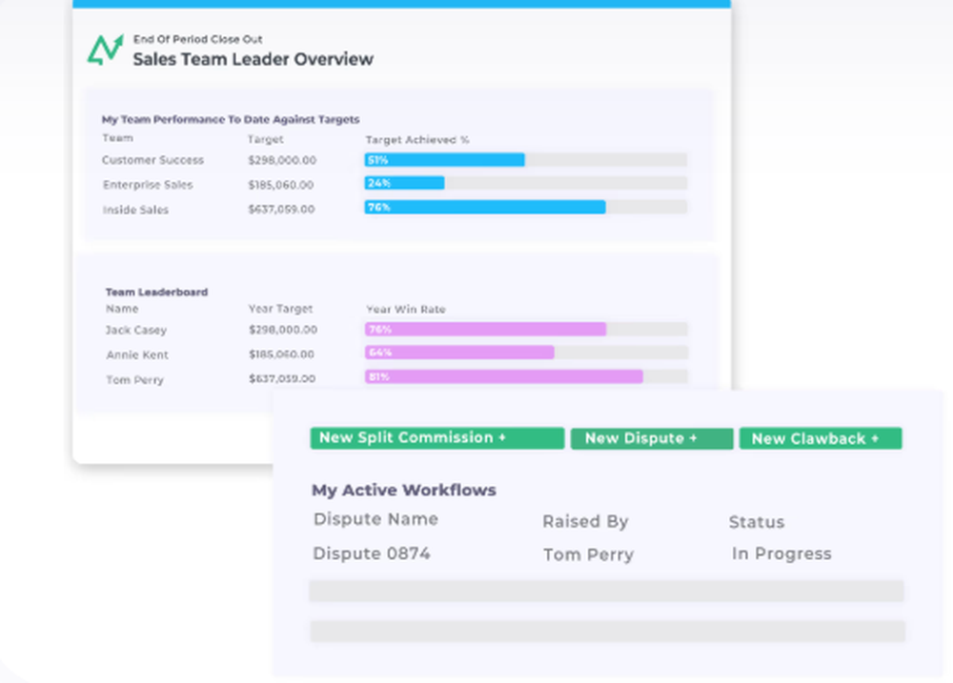Screen dimensions: 953x683
Task: Click the 51% progress bar for Customer Success
Action: [445, 160]
